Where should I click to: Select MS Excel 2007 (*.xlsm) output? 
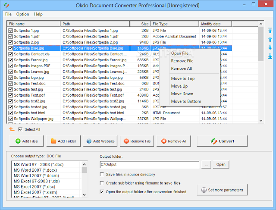47,192
